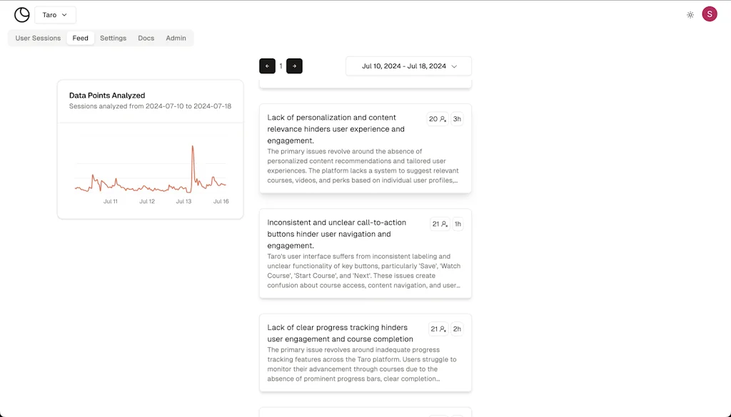Switch to the User Sessions tab
The width and height of the screenshot is (731, 417).
point(37,38)
